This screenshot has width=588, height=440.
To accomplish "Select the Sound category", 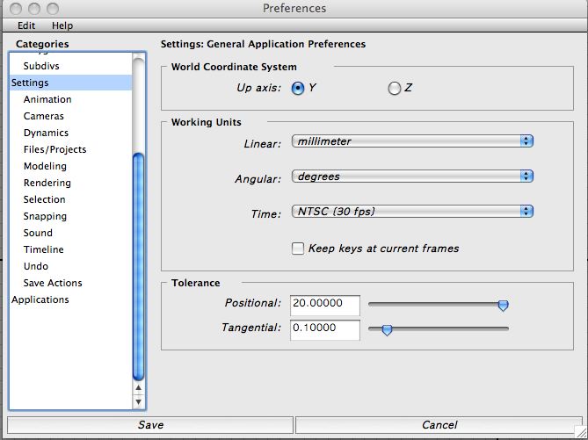I will (x=70, y=233).
